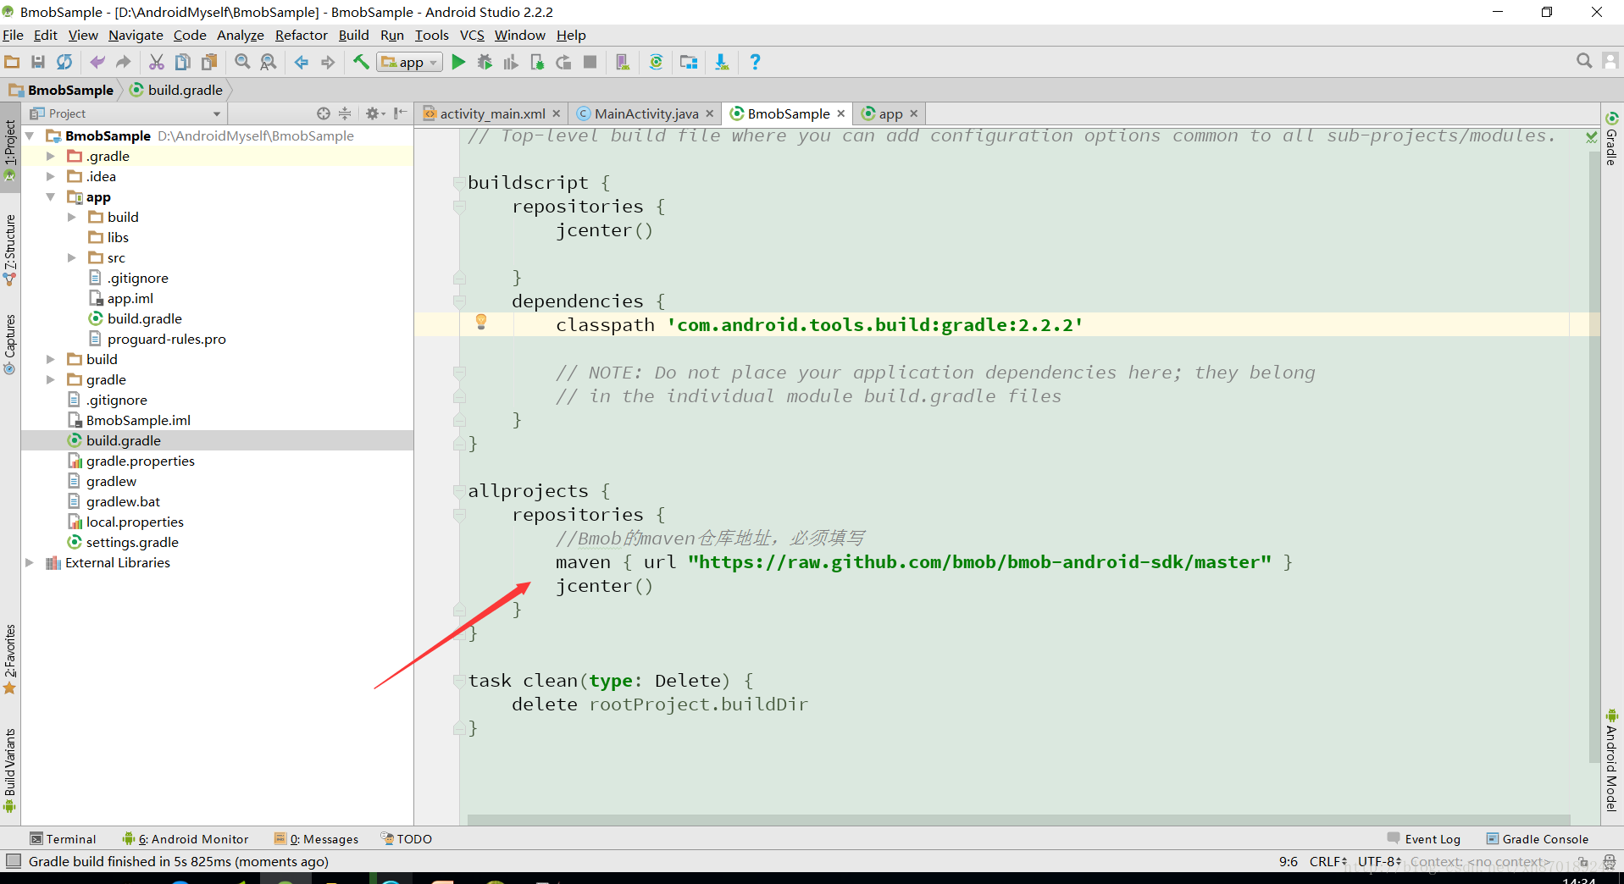Cut selection with the scissors icon
The image size is (1624, 884).
(x=157, y=62)
